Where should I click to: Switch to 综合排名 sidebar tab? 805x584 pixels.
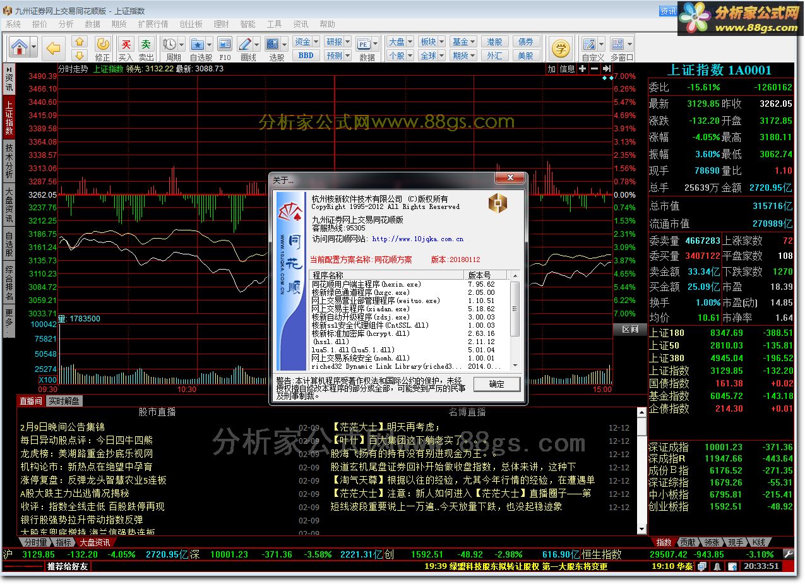[x=9, y=283]
